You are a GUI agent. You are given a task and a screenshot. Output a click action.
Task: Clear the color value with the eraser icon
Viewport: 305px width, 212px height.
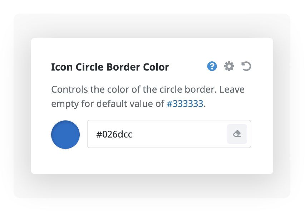[237, 134]
